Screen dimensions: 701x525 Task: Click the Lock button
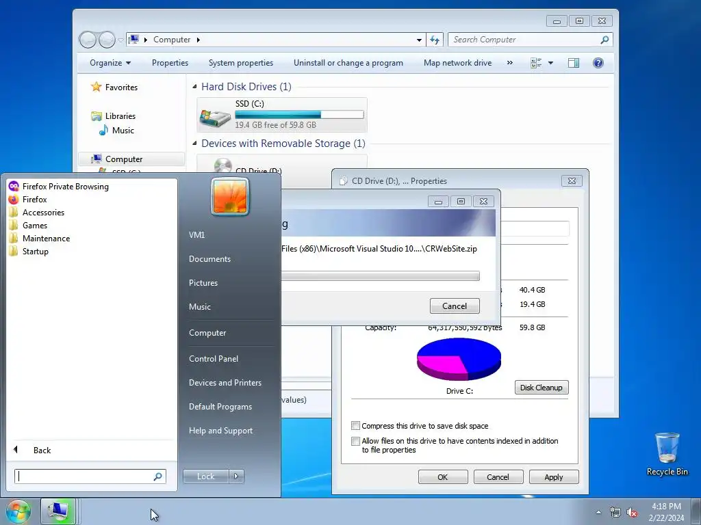coord(205,476)
